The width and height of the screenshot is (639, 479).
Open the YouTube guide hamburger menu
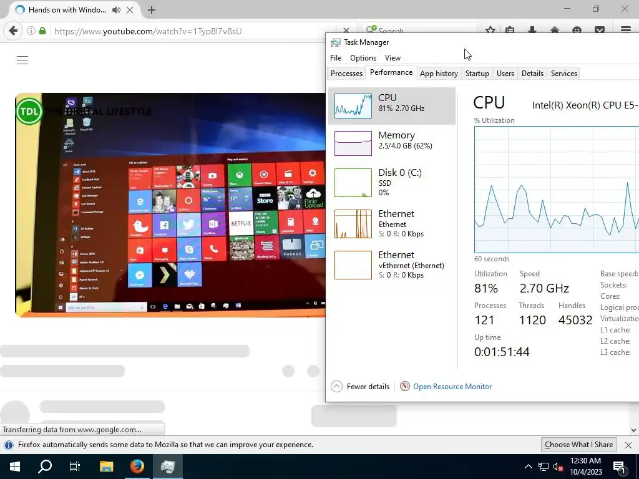coord(22,60)
